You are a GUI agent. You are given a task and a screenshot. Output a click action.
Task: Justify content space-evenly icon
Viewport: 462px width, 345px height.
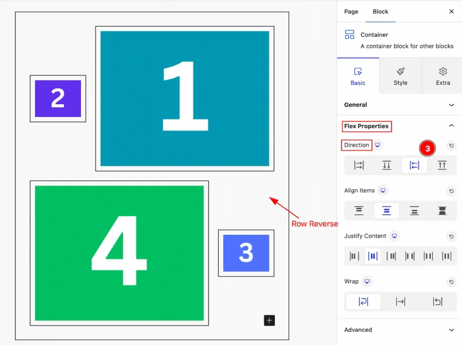pyautogui.click(x=447, y=256)
